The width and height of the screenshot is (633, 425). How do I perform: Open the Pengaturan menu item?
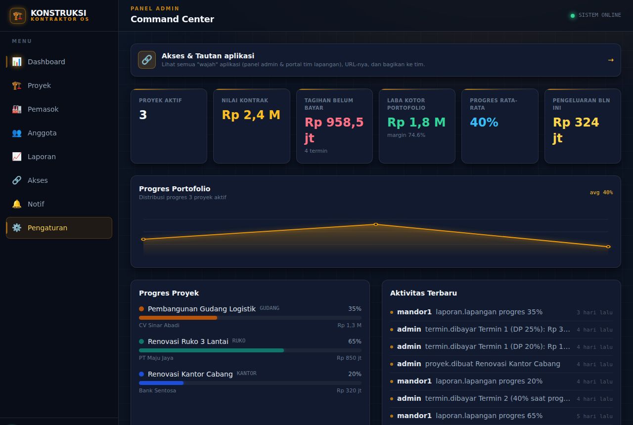pos(59,228)
